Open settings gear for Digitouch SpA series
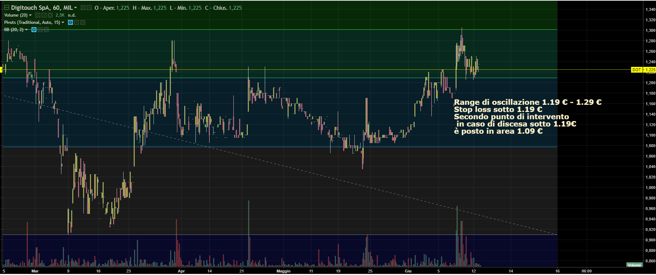 (89, 8)
